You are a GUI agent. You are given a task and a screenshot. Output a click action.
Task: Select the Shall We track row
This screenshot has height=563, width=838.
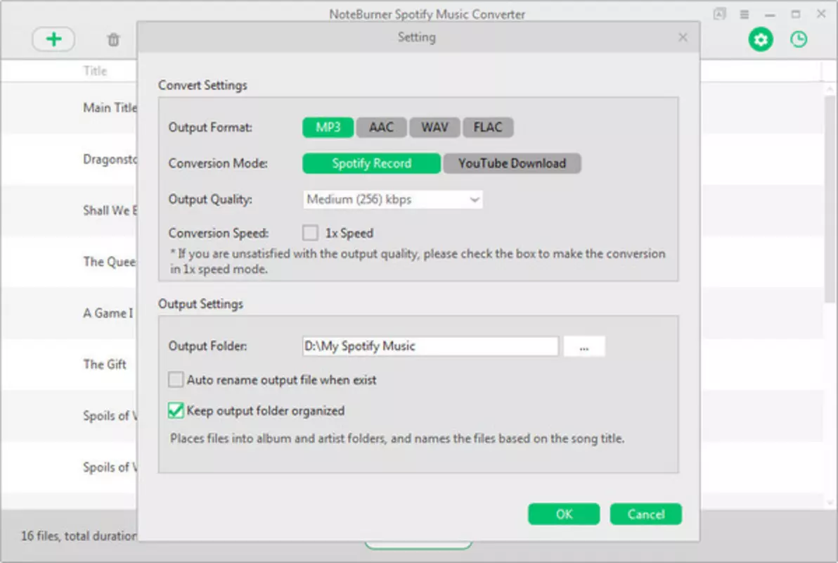[68, 210]
